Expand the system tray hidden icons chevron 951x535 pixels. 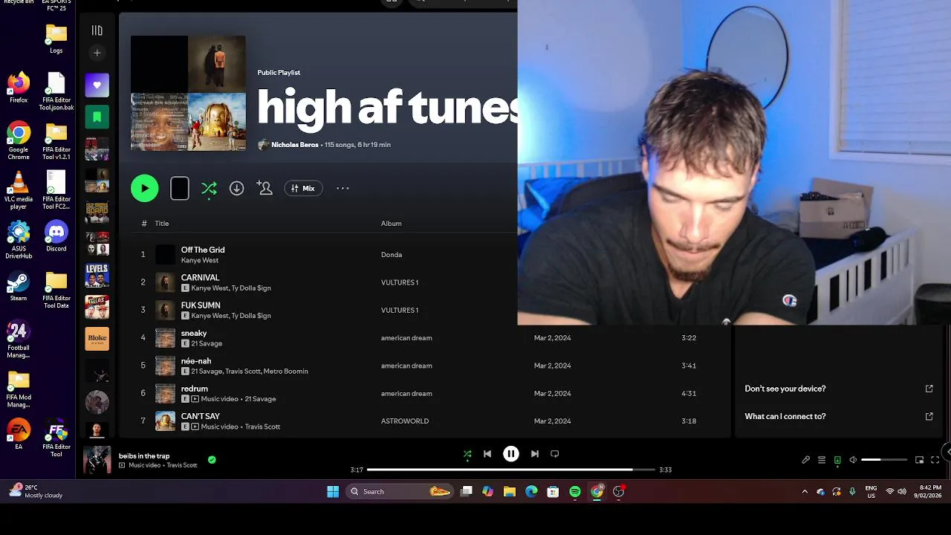click(805, 491)
